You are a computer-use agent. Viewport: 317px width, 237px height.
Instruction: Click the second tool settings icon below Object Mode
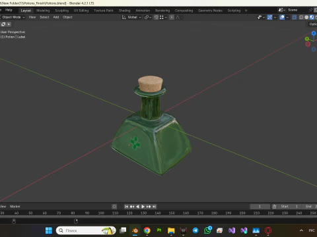(x=9, y=24)
